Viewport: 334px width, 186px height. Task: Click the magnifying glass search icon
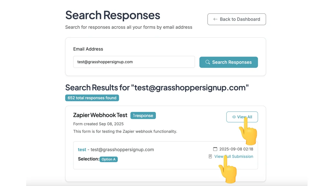click(x=208, y=62)
